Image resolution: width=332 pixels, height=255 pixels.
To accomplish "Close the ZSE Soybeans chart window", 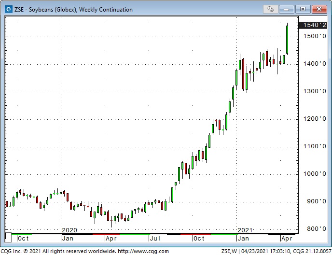I will coord(319,9).
